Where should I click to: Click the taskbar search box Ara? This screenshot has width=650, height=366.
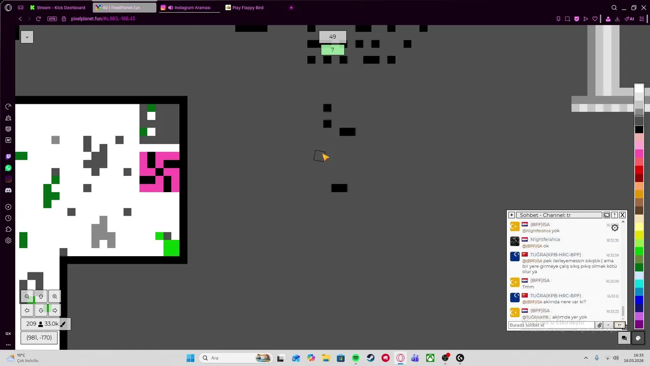pyautogui.click(x=236, y=358)
